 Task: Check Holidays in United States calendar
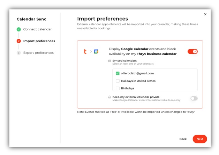coord(118,81)
